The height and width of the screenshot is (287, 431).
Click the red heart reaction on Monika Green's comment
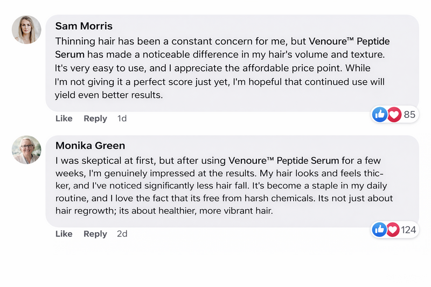point(393,230)
